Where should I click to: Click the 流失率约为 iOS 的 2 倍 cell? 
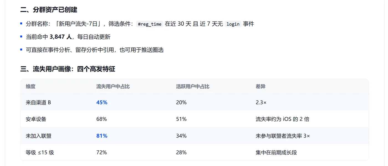[282, 119]
